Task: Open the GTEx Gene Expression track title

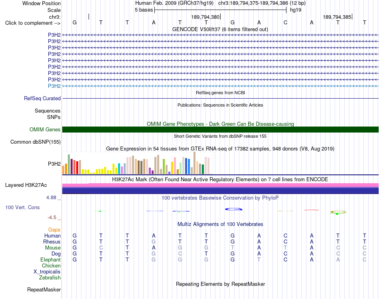Action: [220, 149]
